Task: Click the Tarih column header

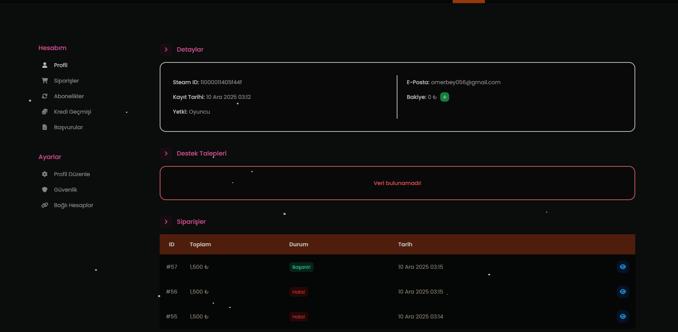Action: click(405, 244)
